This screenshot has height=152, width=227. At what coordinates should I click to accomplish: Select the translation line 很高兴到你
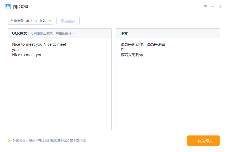pos(131,55)
